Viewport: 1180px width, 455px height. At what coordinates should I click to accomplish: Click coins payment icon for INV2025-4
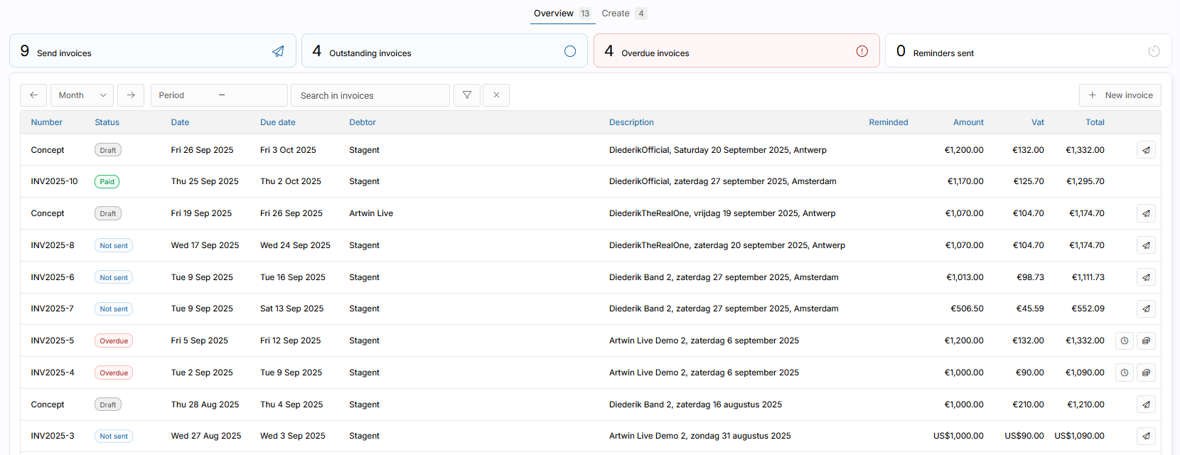click(1146, 373)
